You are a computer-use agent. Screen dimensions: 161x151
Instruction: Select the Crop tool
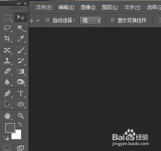point(7,38)
